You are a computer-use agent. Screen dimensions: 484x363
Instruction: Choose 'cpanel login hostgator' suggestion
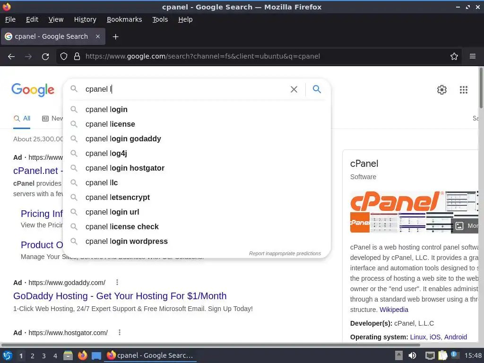click(x=197, y=168)
